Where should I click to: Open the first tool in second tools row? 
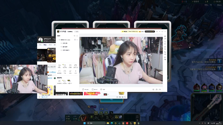point(59,72)
